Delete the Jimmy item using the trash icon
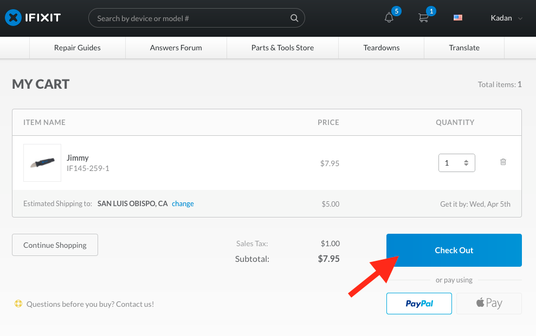The image size is (536, 336). (503, 162)
